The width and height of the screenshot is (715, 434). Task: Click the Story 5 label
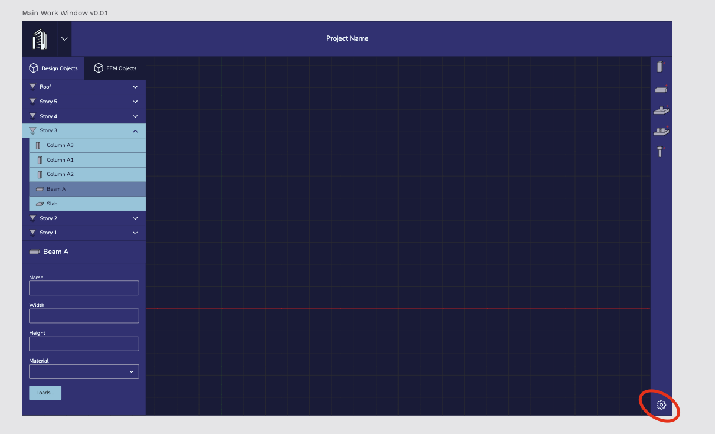[48, 102]
